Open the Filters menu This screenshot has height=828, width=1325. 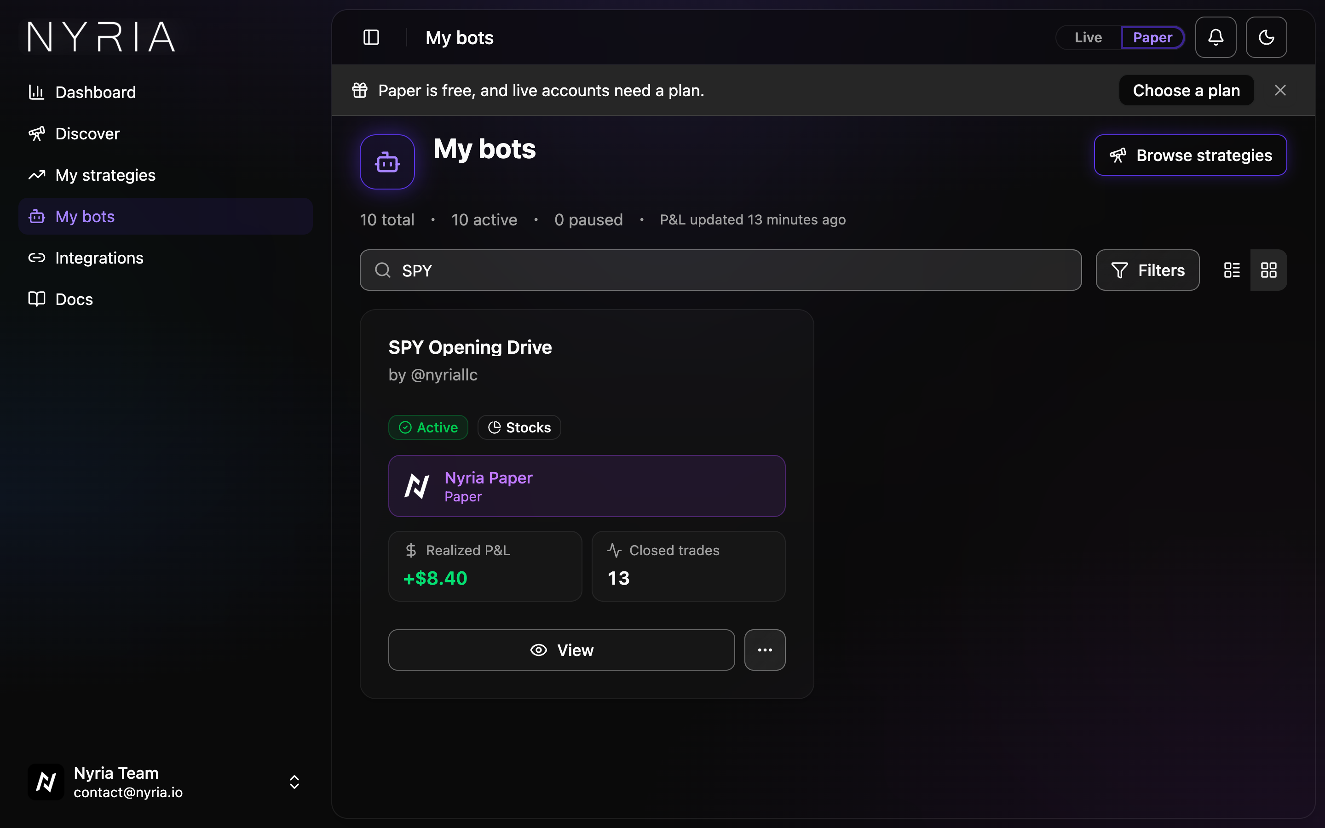tap(1147, 270)
